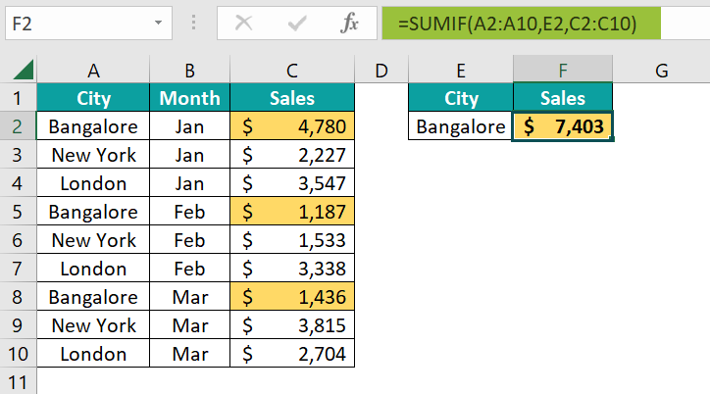Image resolution: width=710 pixels, height=394 pixels.
Task: Select cell E2 containing Bangalore criteria
Action: (461, 126)
